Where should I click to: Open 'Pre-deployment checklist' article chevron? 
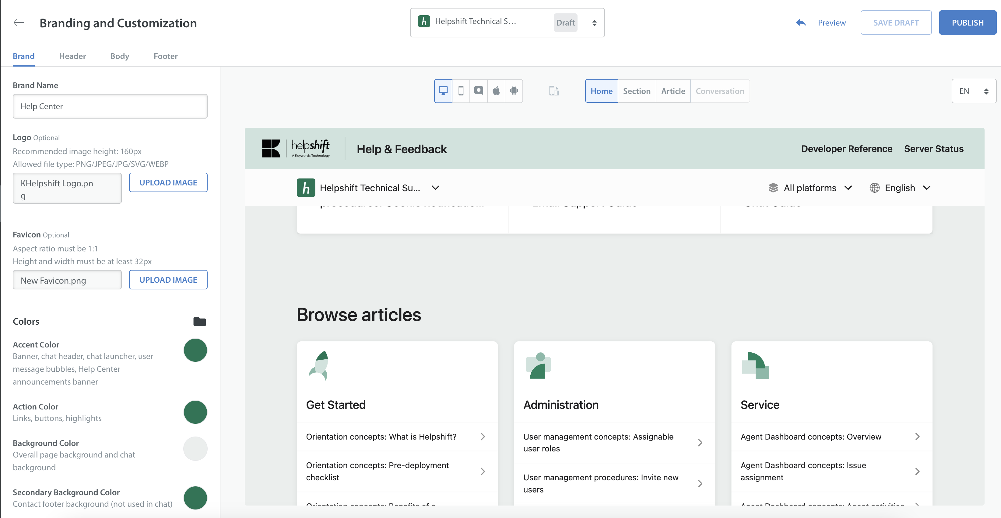coord(483,471)
